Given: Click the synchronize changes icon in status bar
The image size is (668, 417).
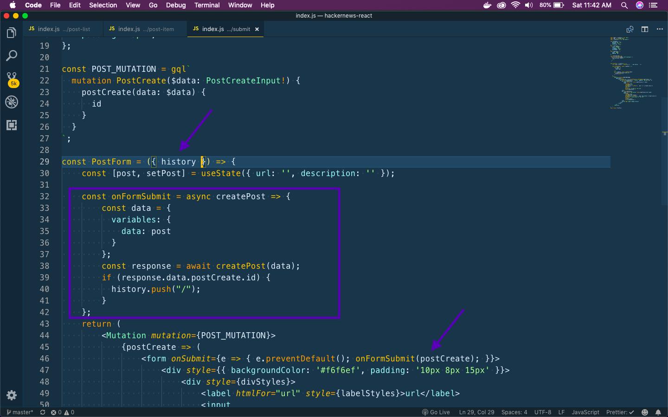Looking at the screenshot, I should 43,412.
